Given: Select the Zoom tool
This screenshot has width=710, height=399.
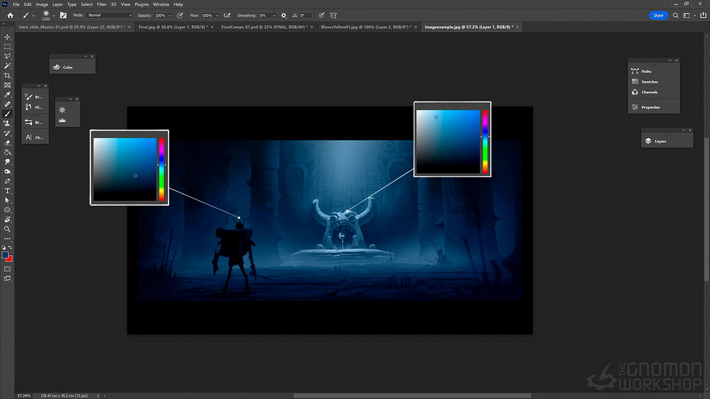Looking at the screenshot, I should pyautogui.click(x=8, y=229).
